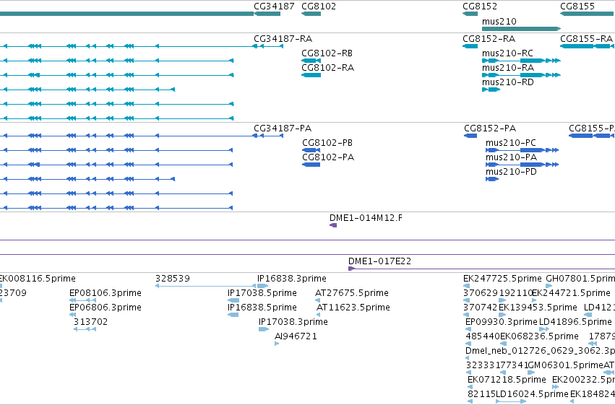Select EST EK139453.5prime
615x405 pixels.
[x=502, y=315]
